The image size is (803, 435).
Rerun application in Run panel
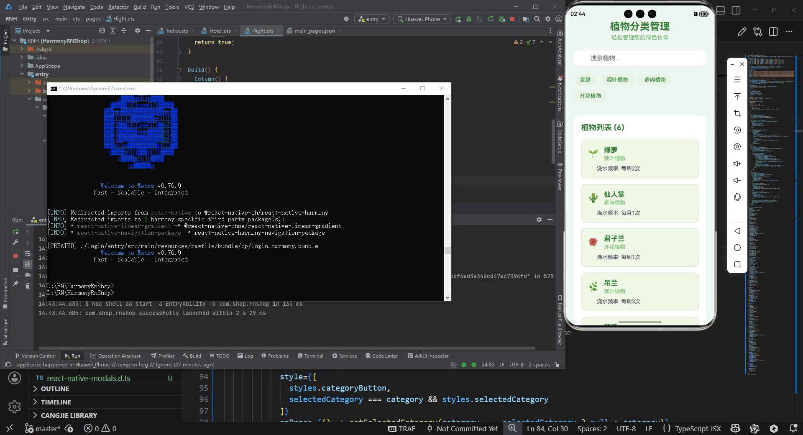[15, 231]
